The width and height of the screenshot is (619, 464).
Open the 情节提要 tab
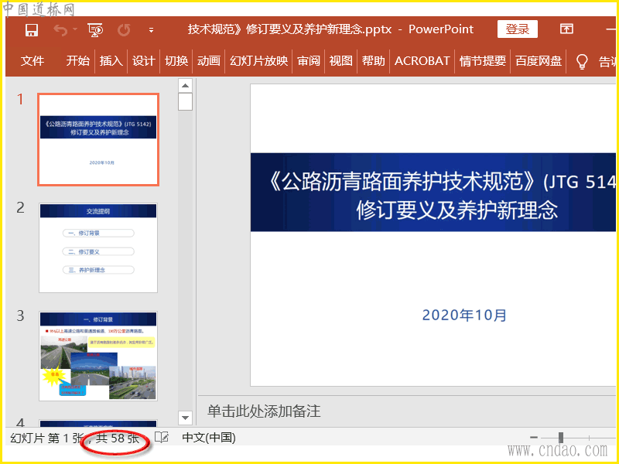click(x=482, y=61)
